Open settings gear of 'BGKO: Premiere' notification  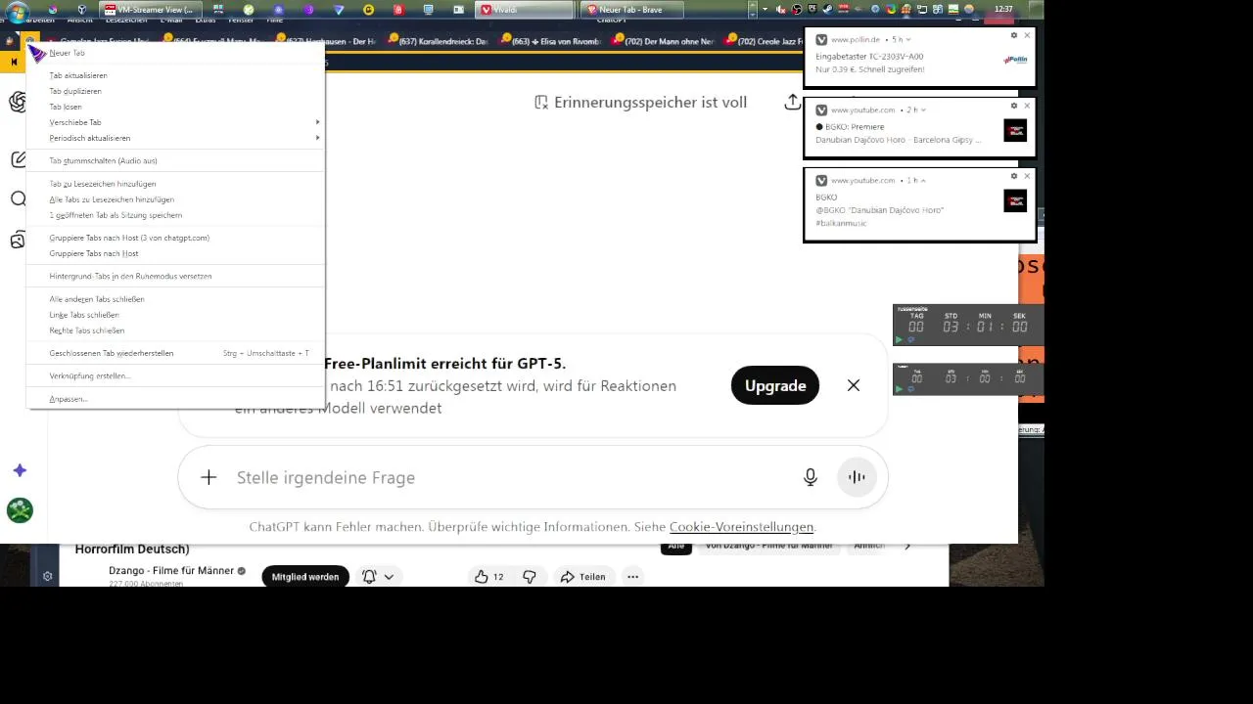point(1014,106)
